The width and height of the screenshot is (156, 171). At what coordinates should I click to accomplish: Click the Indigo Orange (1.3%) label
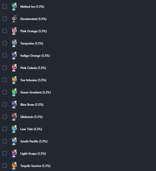35,56
